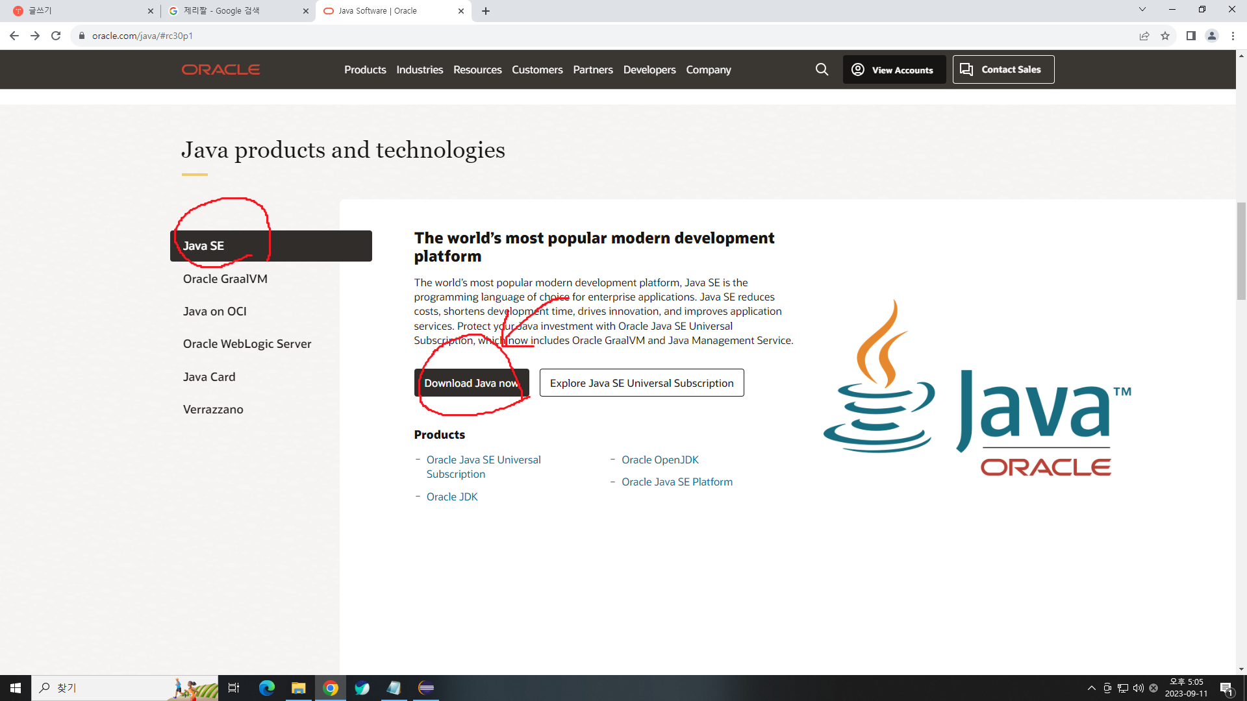The image size is (1247, 701).
Task: Click the browser reload page icon
Action: point(56,36)
